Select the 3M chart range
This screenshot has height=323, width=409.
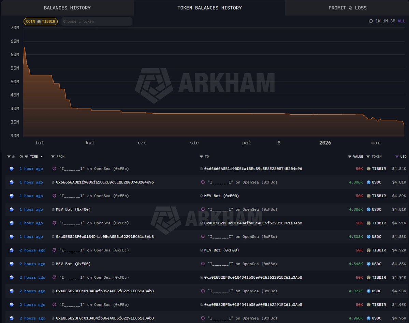[393, 21]
